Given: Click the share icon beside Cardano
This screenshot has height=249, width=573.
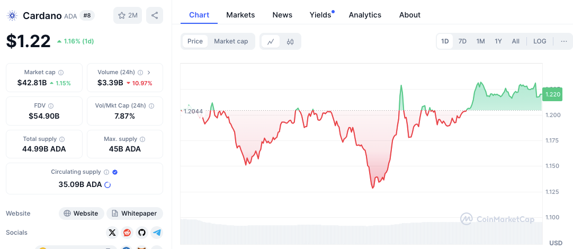Looking at the screenshot, I should (x=155, y=15).
